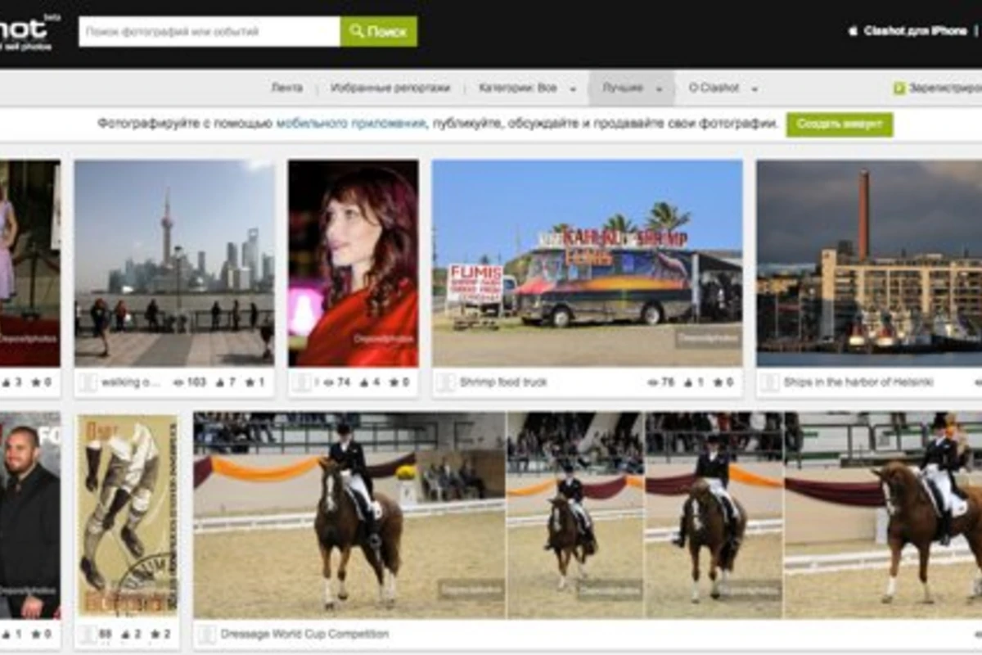Viewport: 982px width, 655px height.
Task: Open the Shanghai skyline photo
Action: [174, 264]
